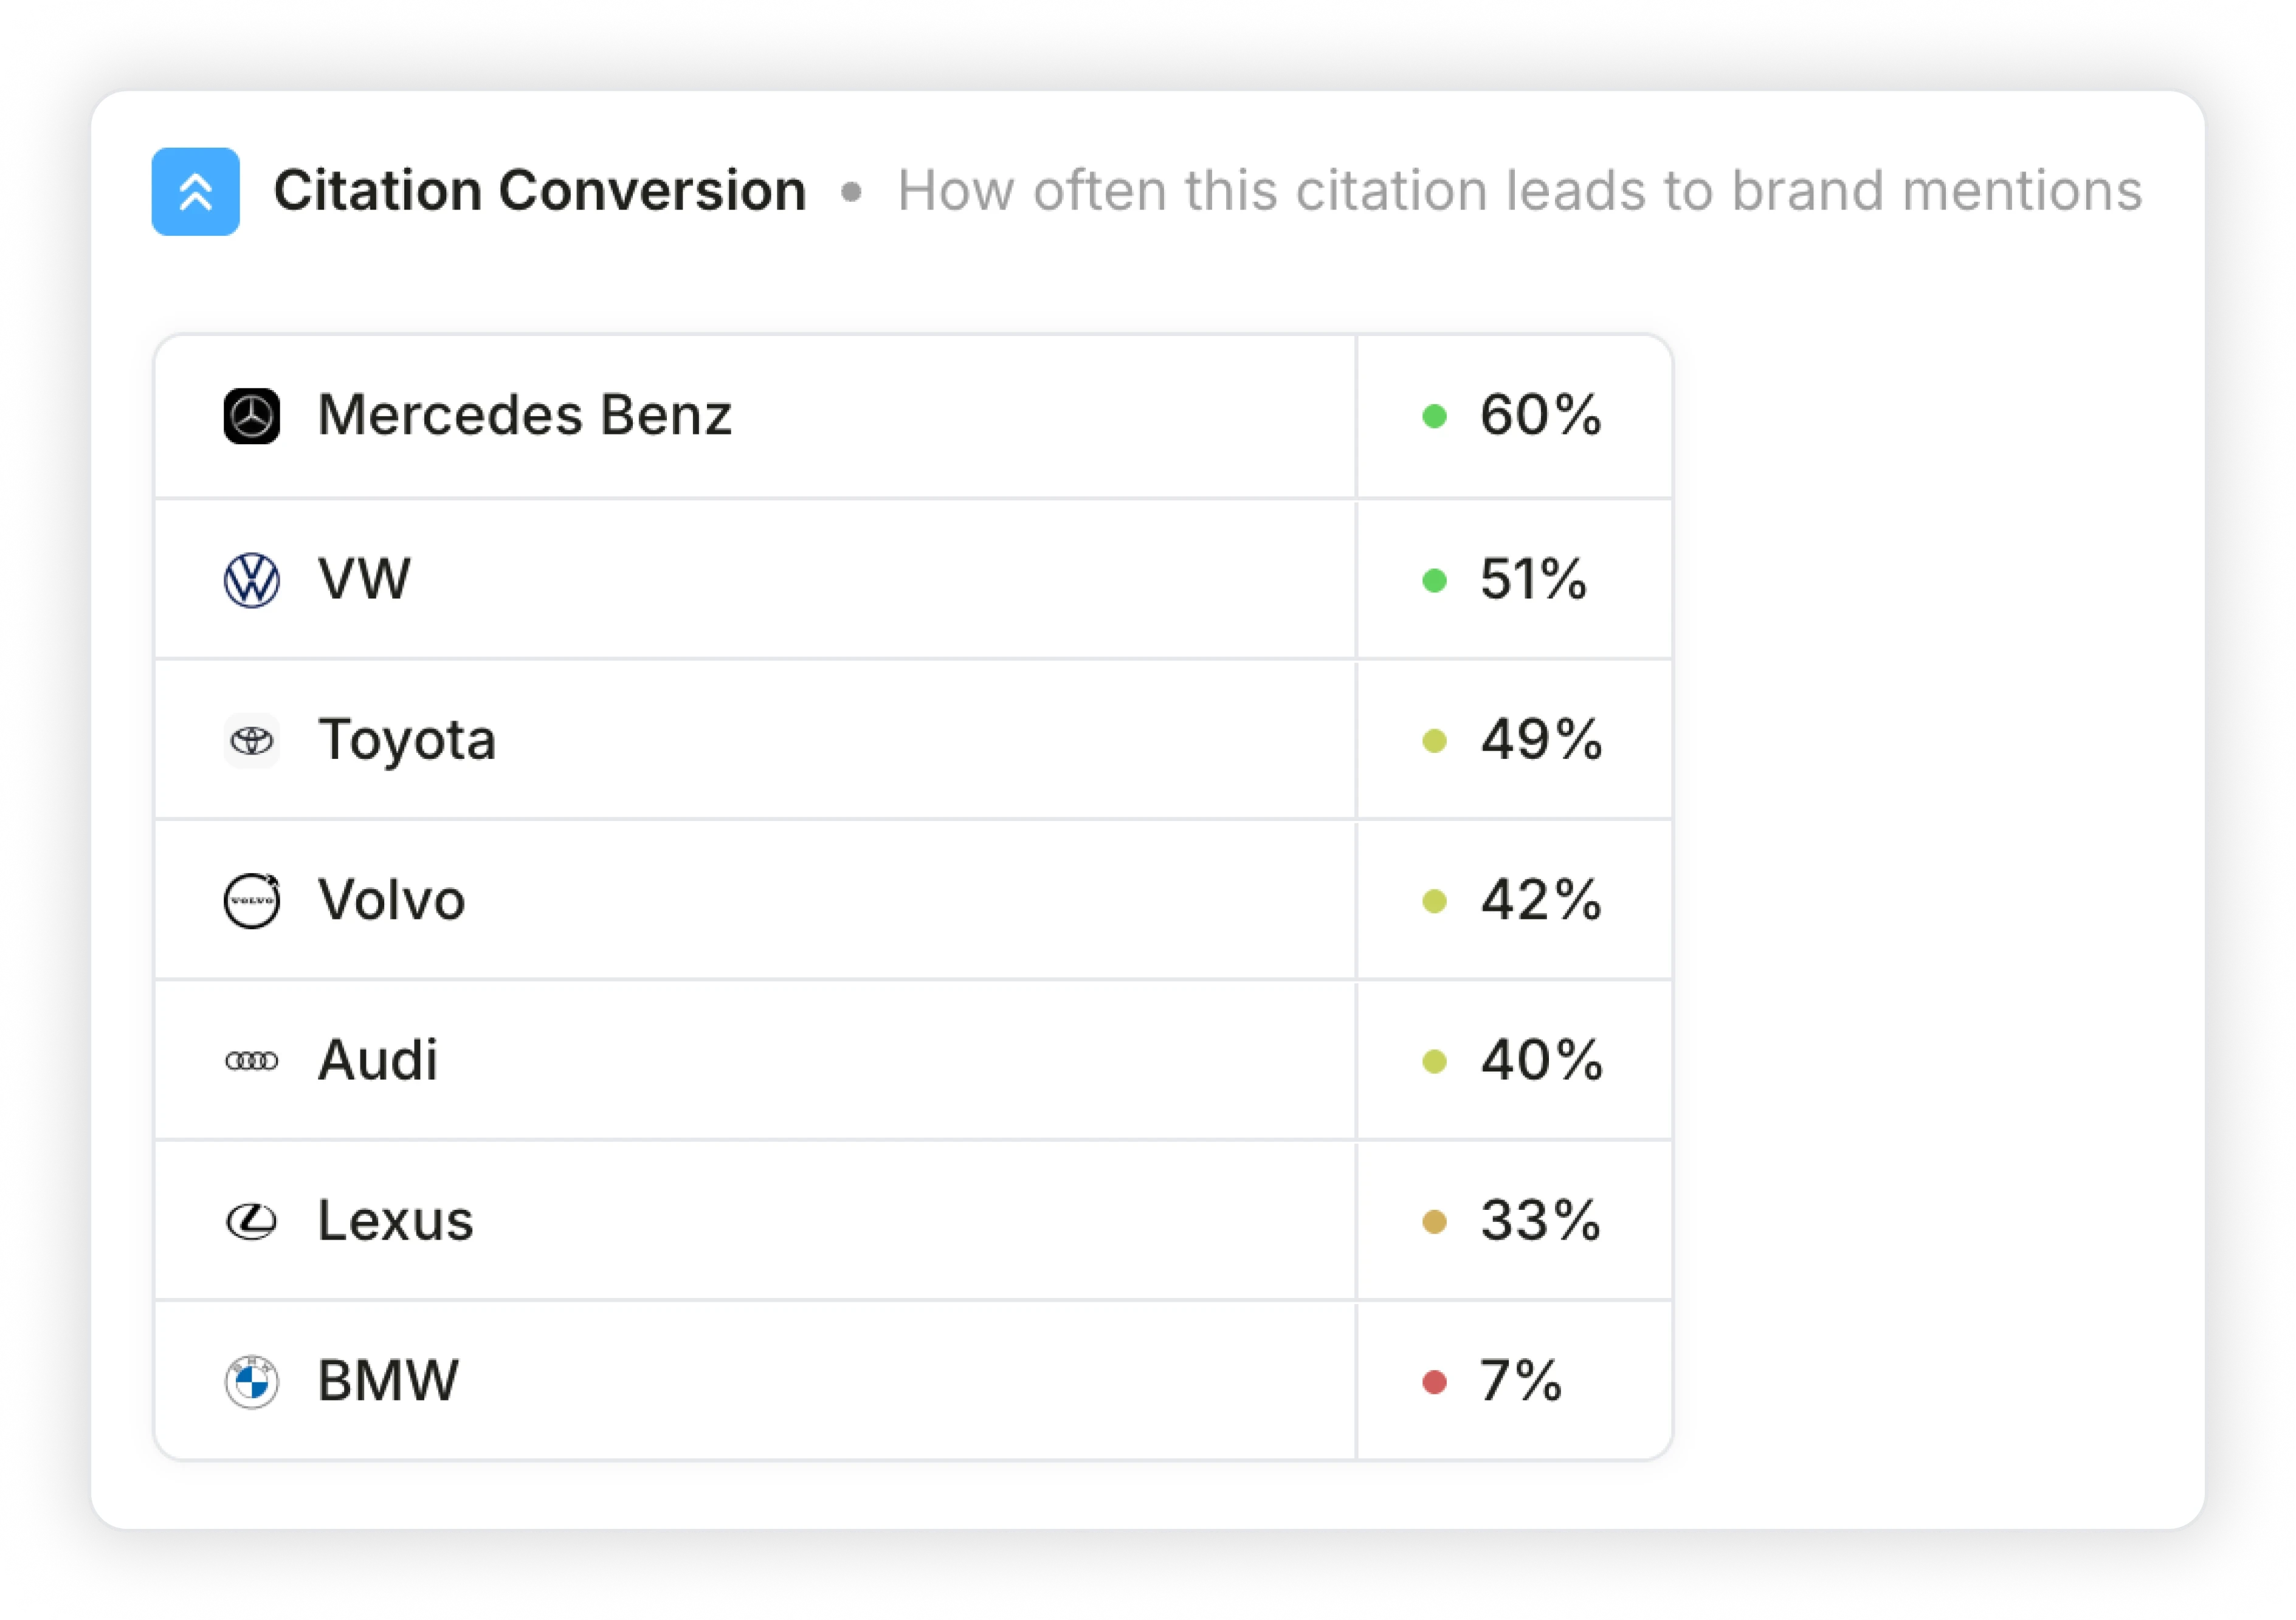Select the Mercedes Benz brand name
This screenshot has width=2296, height=1620.
click(525, 415)
